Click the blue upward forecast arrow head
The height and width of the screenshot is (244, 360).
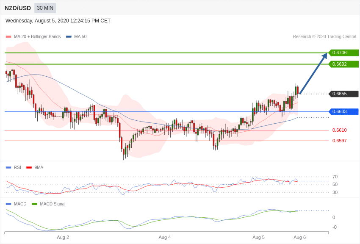(x=324, y=56)
